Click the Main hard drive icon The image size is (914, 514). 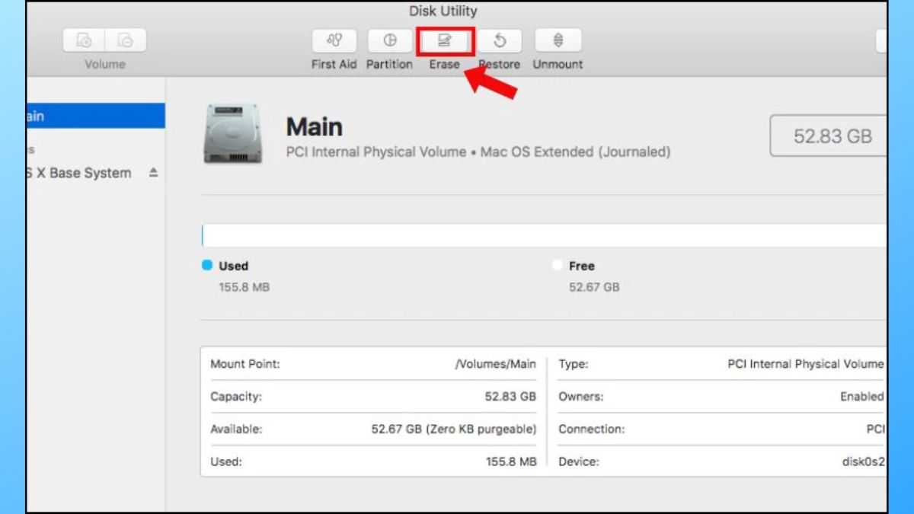coord(233,135)
